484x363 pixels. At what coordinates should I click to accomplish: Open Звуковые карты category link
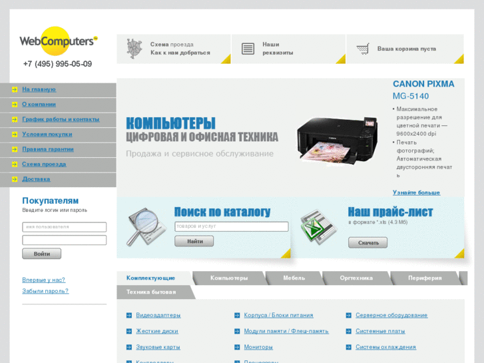[x=158, y=347]
